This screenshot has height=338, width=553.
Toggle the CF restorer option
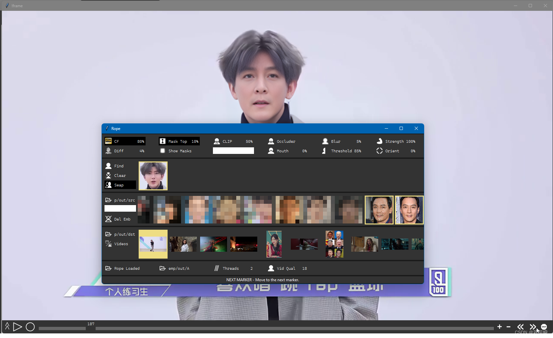pyautogui.click(x=125, y=141)
